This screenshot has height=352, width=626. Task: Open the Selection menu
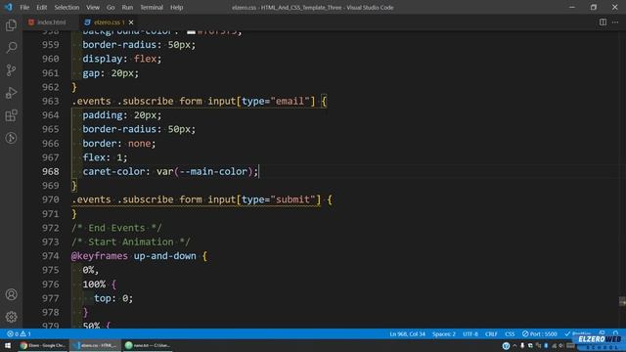click(67, 7)
